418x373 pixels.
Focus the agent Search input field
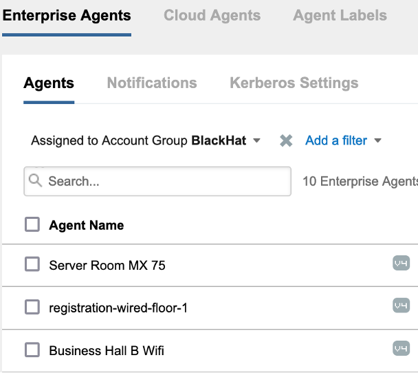[165, 181]
